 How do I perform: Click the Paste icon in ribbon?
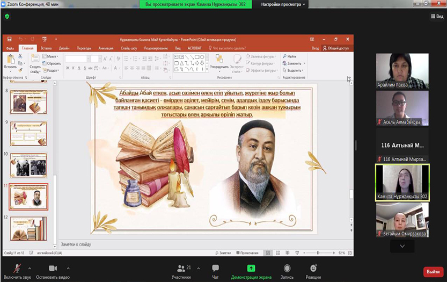(10, 63)
